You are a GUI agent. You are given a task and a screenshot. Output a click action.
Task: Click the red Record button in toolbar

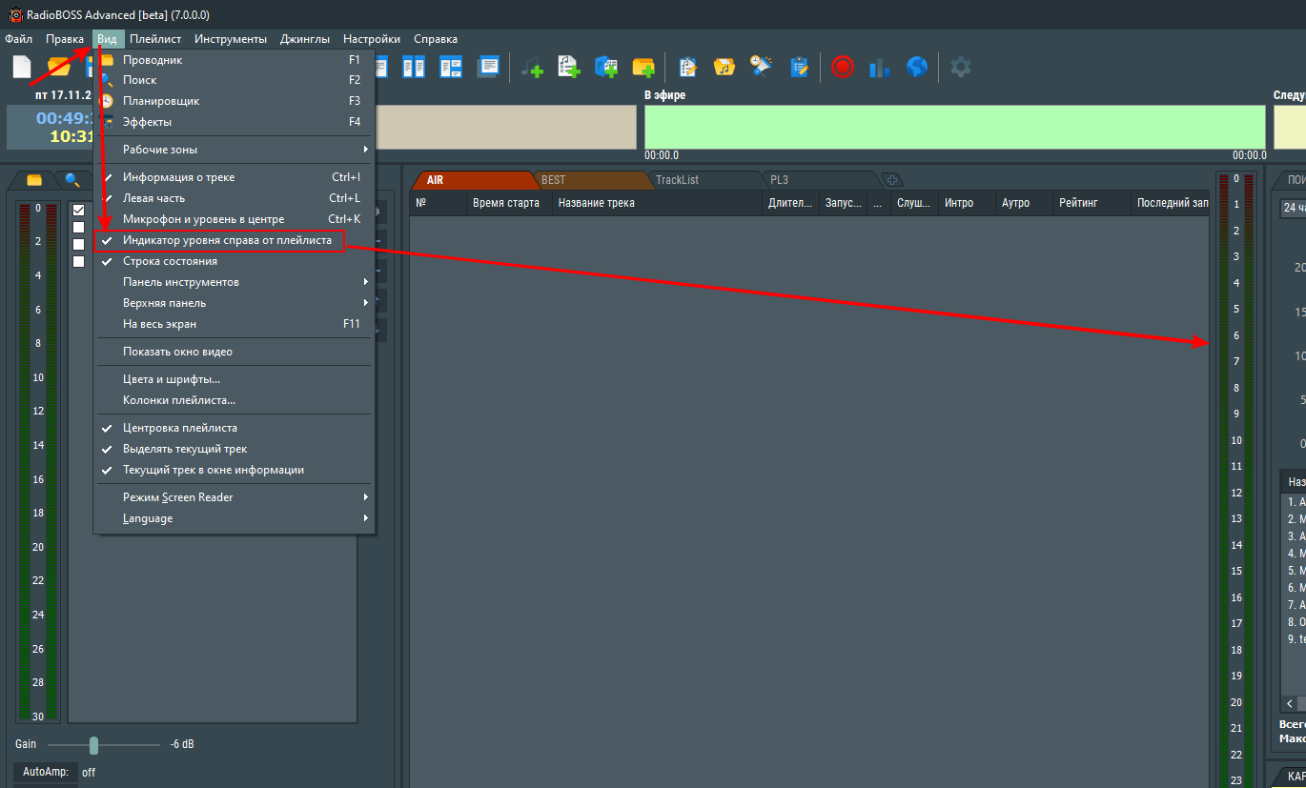[842, 67]
